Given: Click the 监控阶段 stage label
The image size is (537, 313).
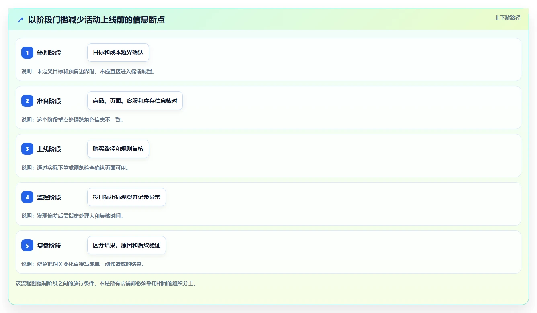Looking at the screenshot, I should click(49, 197).
